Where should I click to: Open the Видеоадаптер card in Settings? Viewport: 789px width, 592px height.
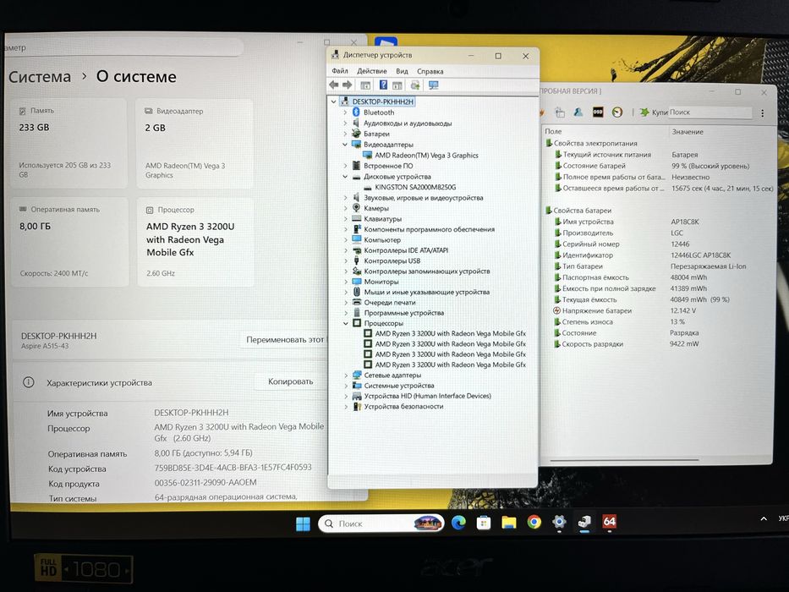(195, 144)
